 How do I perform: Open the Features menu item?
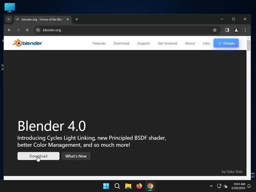click(99, 43)
